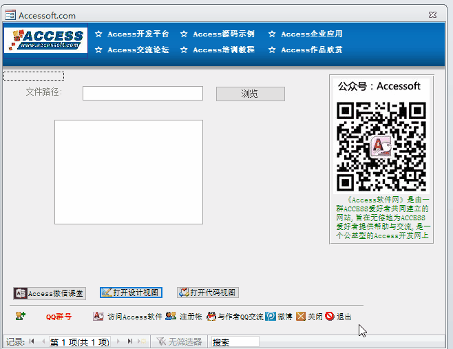The height and width of the screenshot is (349, 453).
Task: Click the Access微信课堂 button
Action: point(50,293)
